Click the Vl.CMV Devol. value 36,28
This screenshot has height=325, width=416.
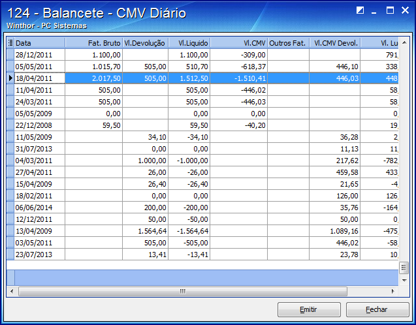(x=349, y=137)
